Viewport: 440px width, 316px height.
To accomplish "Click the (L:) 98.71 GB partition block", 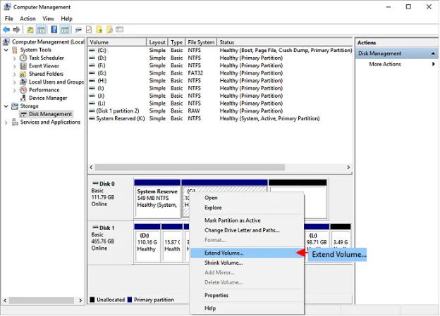I will [x=317, y=243].
